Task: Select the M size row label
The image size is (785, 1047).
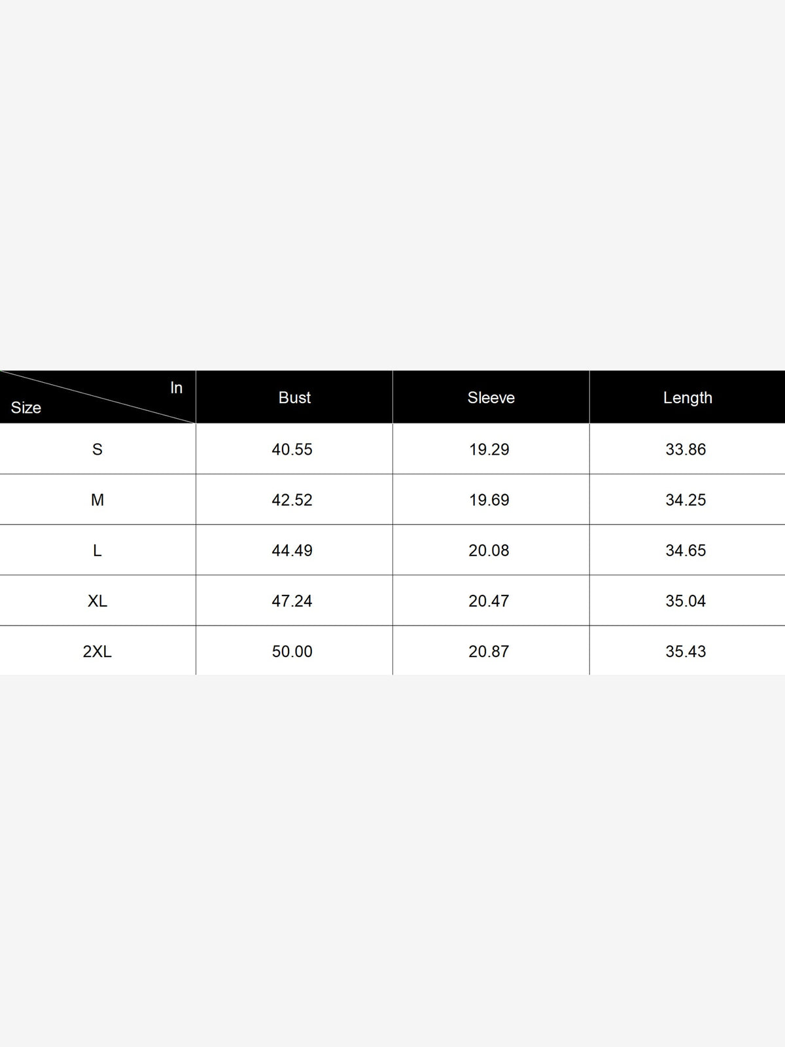Action: 97,500
